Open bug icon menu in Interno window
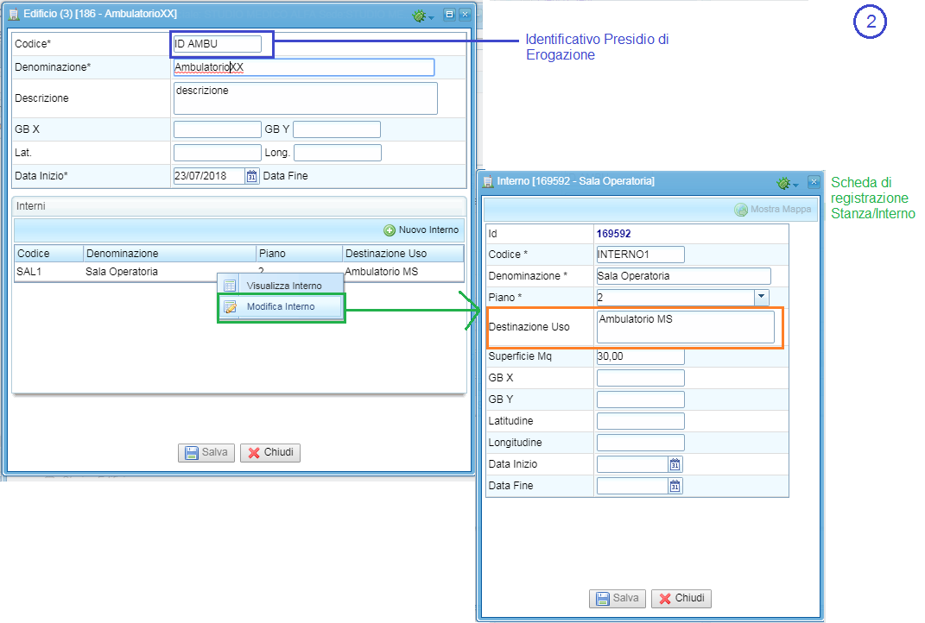 click(787, 183)
